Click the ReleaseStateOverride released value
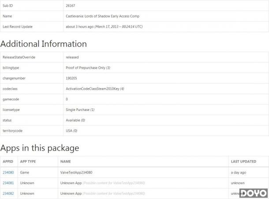The image size is (269, 199). click(x=72, y=57)
